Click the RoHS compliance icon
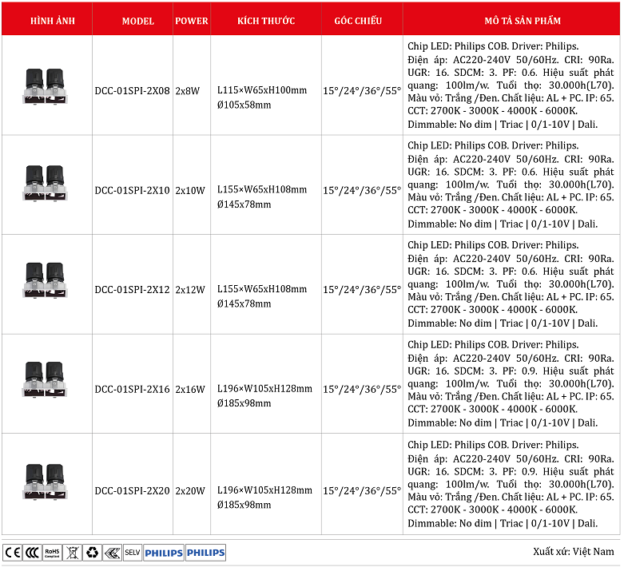The height and width of the screenshot is (579, 624). click(52, 553)
